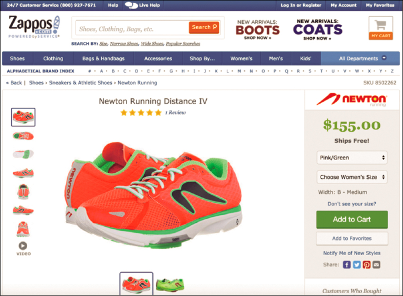The width and height of the screenshot is (403, 296).
Task: Open the 1 Review link
Action: (175, 113)
